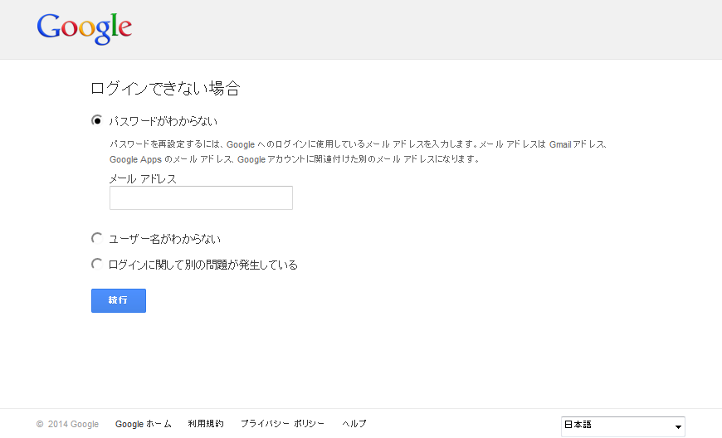This screenshot has height=438, width=722.
Task: Open the 利用規約 footer link
Action: tap(206, 424)
